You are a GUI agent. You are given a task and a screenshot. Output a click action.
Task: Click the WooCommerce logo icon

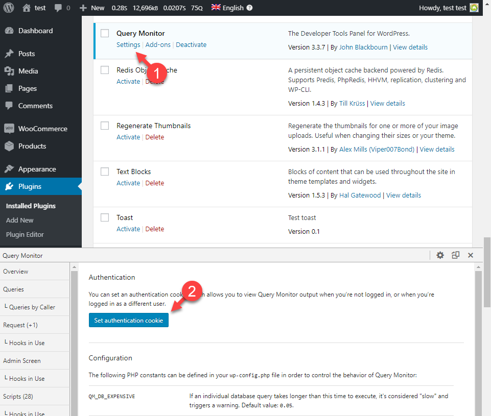pos(9,129)
